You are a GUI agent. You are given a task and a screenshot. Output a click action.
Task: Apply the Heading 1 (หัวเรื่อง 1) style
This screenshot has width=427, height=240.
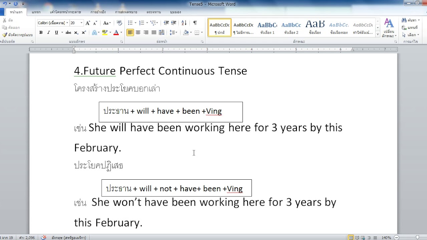[x=267, y=27]
